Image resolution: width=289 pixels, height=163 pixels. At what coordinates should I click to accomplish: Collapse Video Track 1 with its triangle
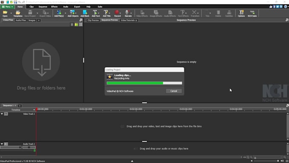pyautogui.click(x=2, y=114)
